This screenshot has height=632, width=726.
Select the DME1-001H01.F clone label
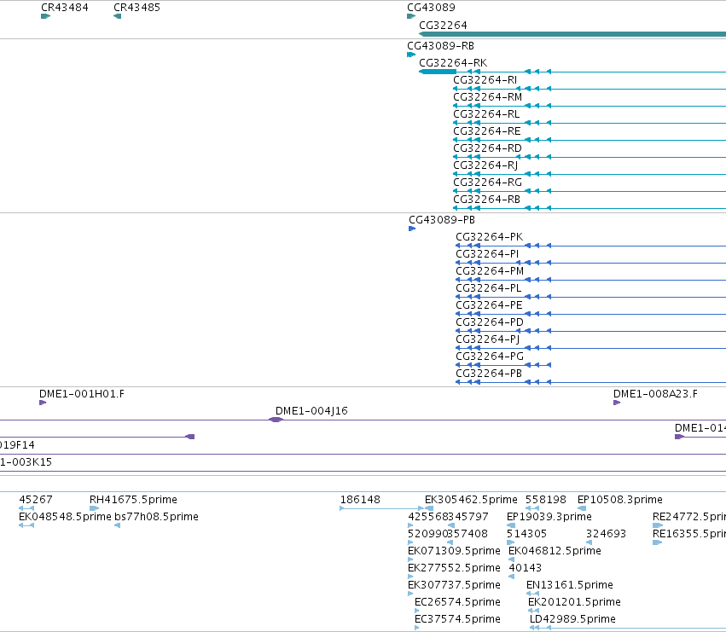[82, 394]
